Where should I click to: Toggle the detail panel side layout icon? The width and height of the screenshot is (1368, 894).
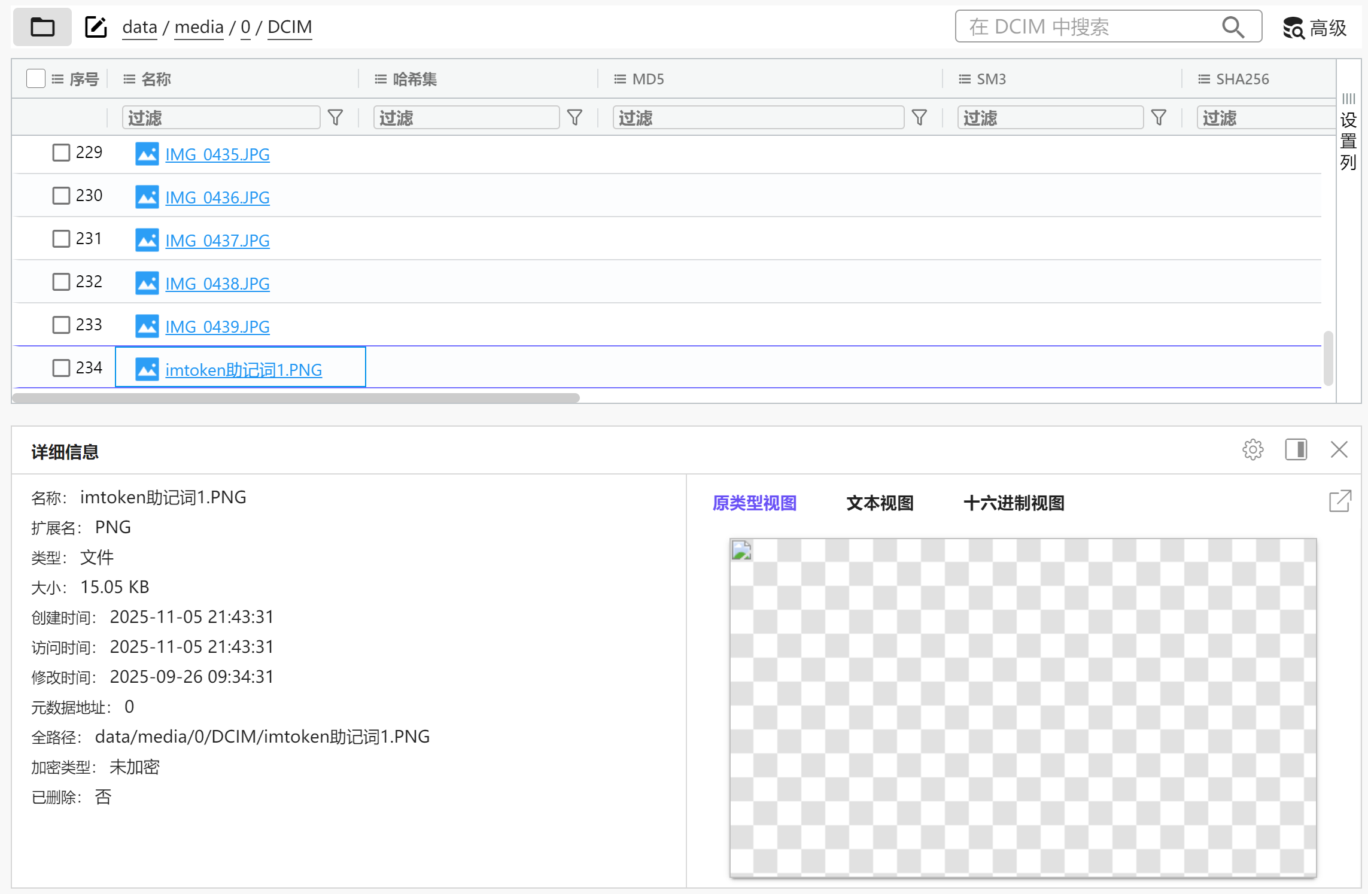tap(1296, 449)
